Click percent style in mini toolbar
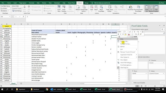The height and width of the screenshot is (93, 166). 138,32
